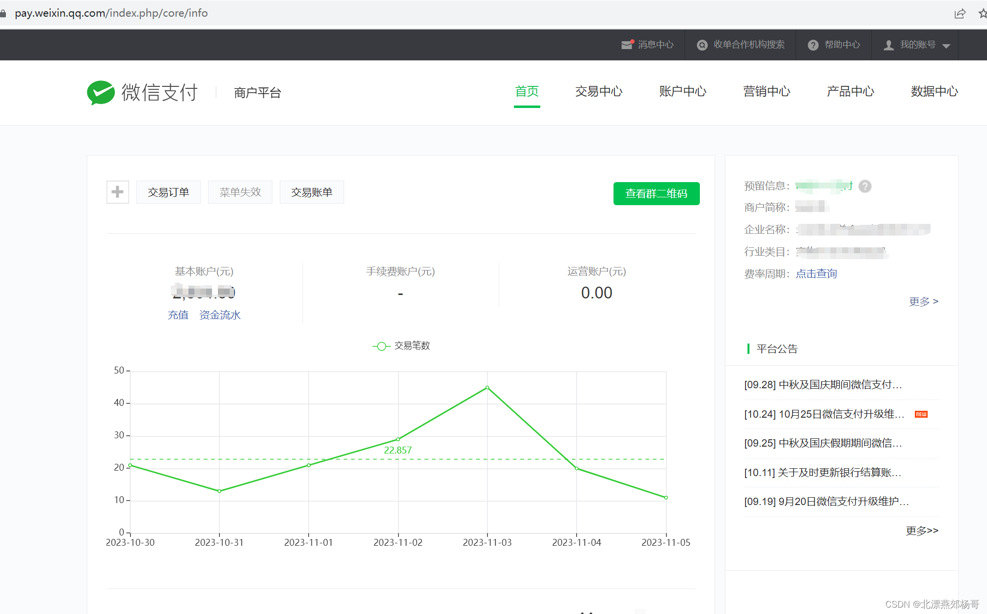Open the 资金流水 link
The width and height of the screenshot is (987, 614).
220,315
